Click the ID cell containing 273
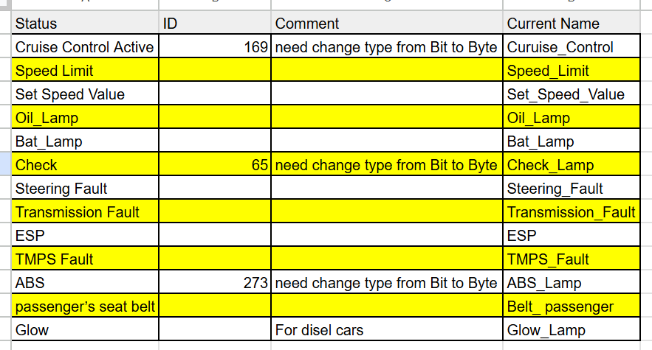 (215, 283)
